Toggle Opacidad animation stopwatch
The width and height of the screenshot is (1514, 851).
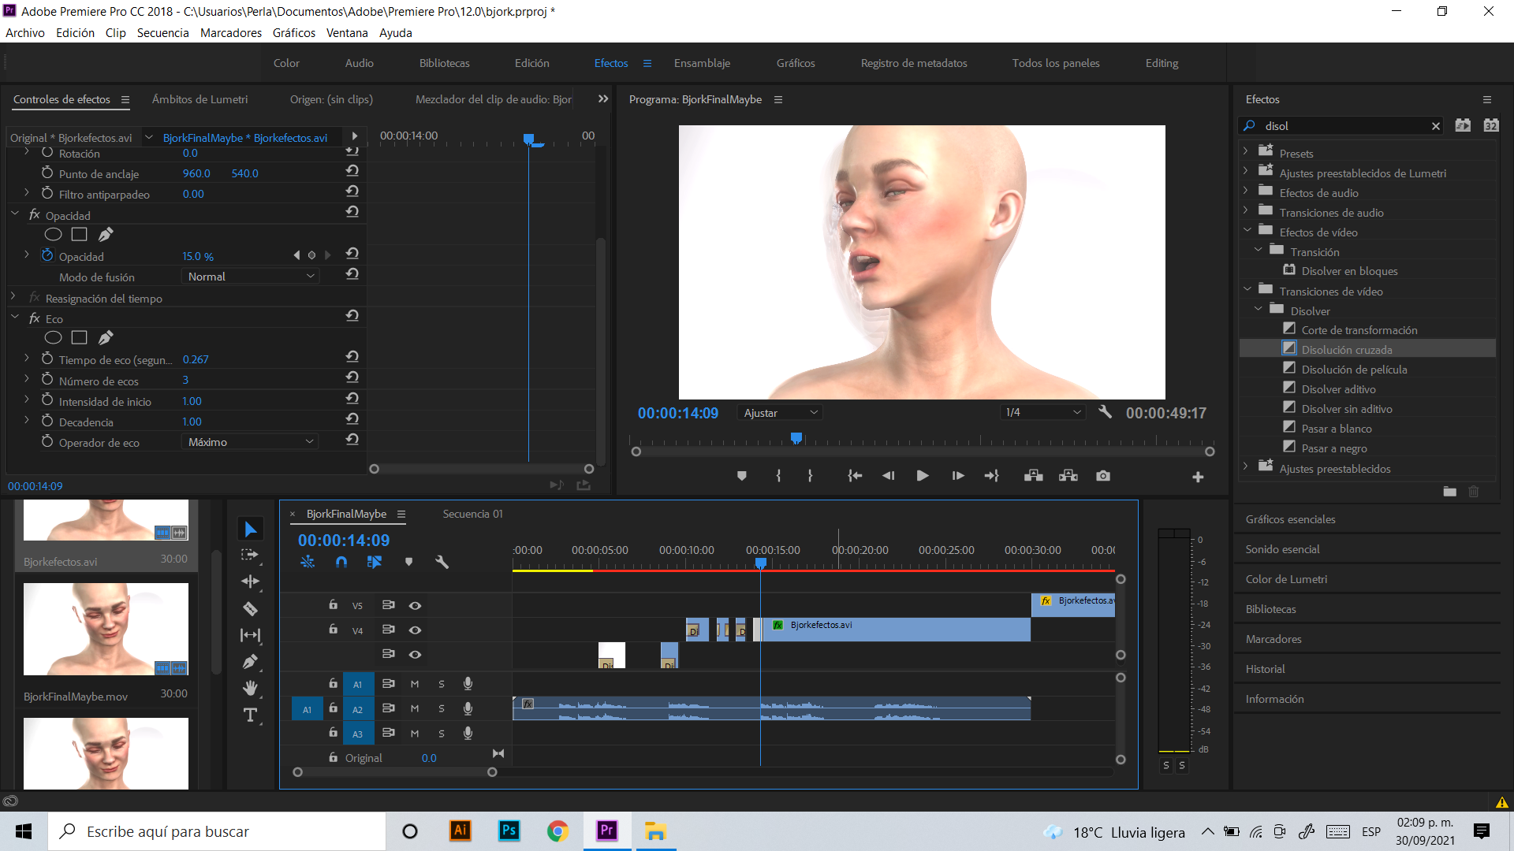47,255
